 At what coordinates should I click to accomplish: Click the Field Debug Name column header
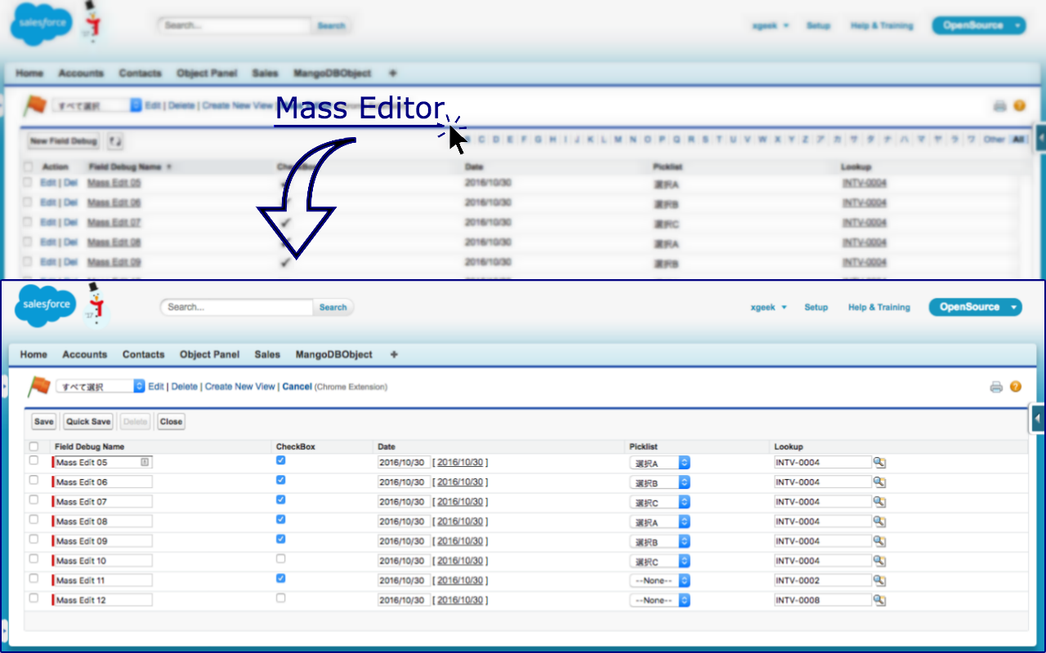click(x=89, y=446)
